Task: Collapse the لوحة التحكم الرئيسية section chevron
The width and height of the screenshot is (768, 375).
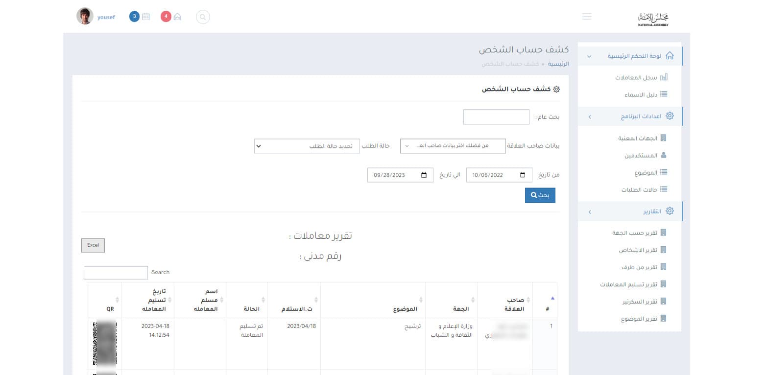Action: [589, 56]
